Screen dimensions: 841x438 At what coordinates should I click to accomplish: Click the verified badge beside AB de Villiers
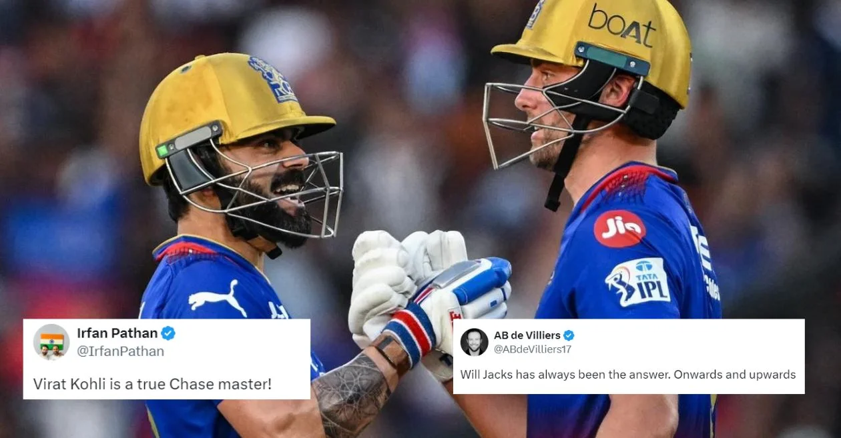[569, 335]
